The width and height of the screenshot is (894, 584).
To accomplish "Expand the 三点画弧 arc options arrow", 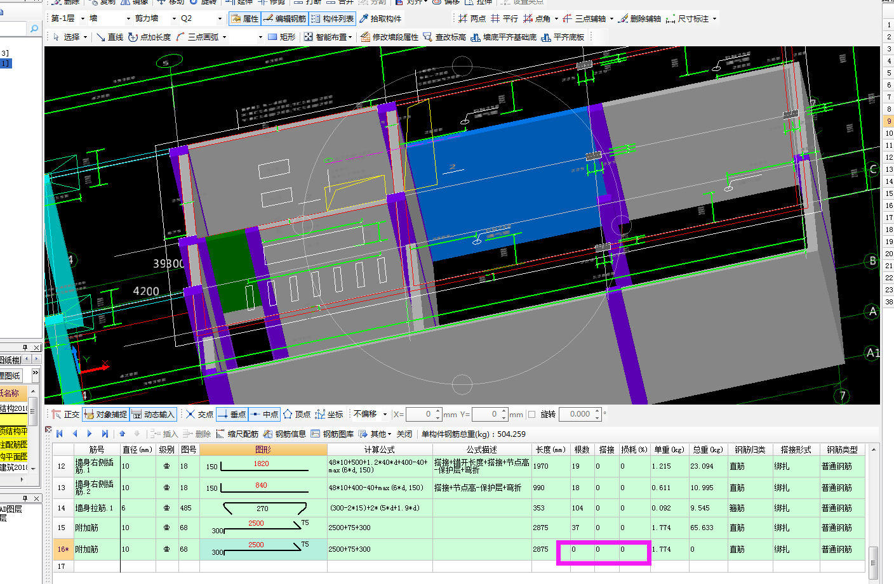I will [x=224, y=37].
